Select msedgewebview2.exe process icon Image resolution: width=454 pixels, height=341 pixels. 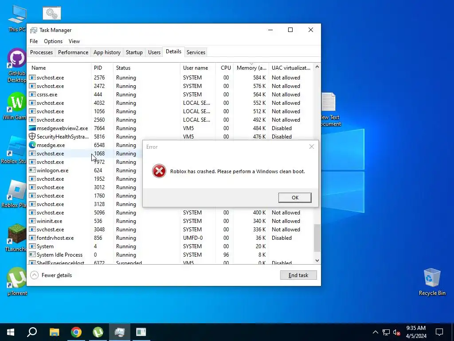[32, 128]
